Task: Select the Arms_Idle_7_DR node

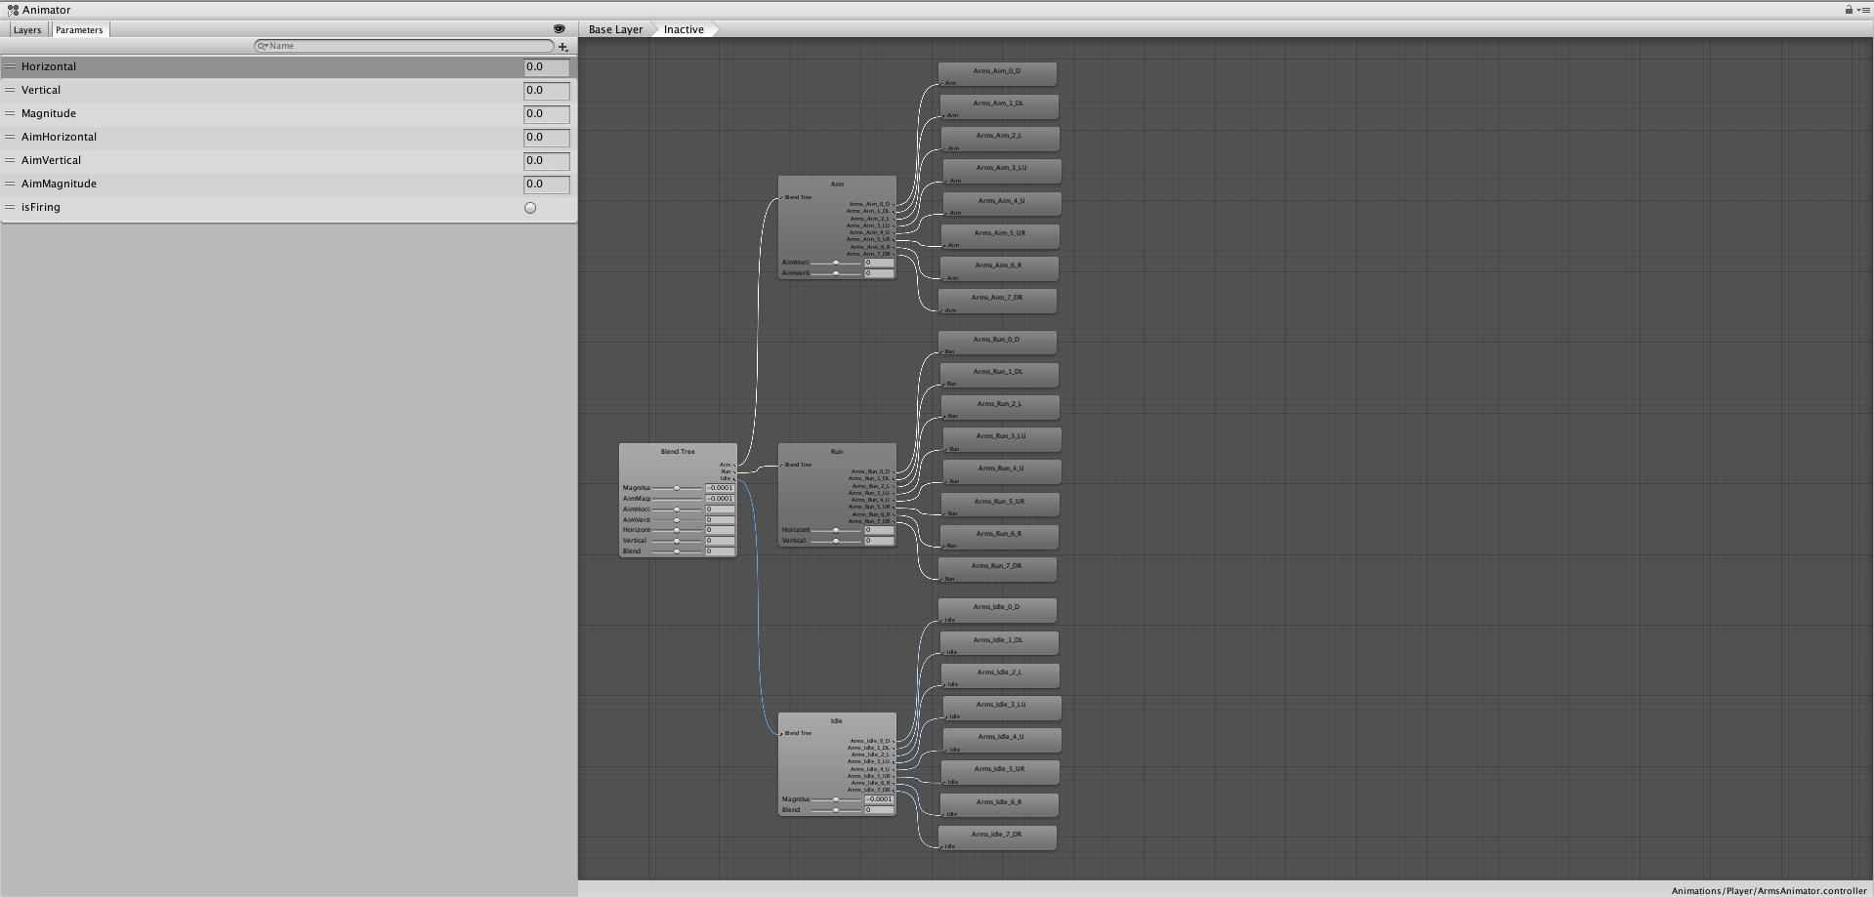Action: click(997, 835)
